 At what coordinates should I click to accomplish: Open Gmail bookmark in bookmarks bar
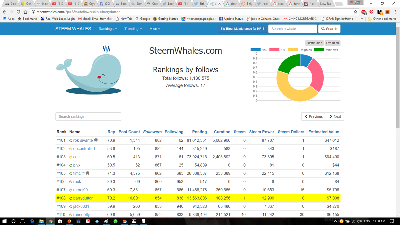95,19
